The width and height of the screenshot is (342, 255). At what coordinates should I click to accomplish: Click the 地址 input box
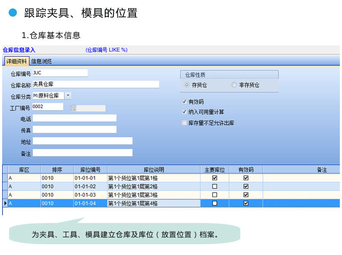click(82, 141)
